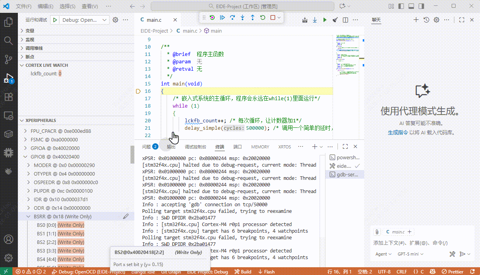Click the debug Continue button
Screen dimensions: 480x275
222,17
